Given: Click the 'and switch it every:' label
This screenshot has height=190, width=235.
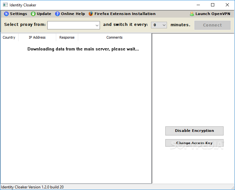Looking at the screenshot, I should point(125,24).
